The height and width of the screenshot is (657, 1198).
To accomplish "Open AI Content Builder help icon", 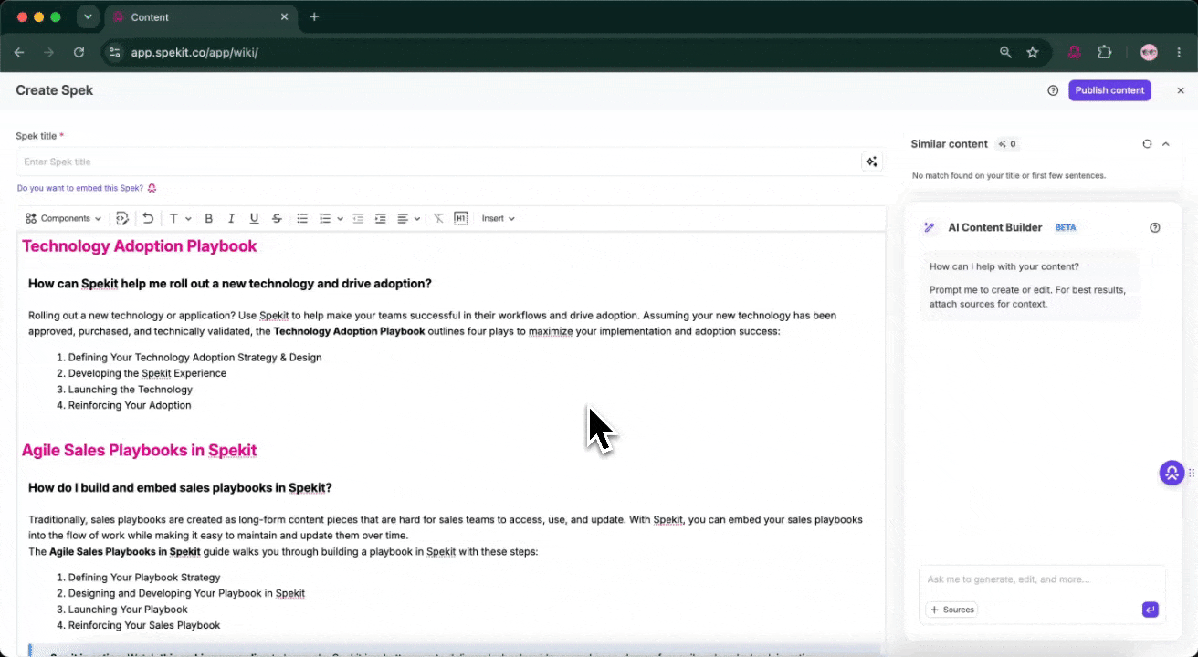I will (1155, 227).
